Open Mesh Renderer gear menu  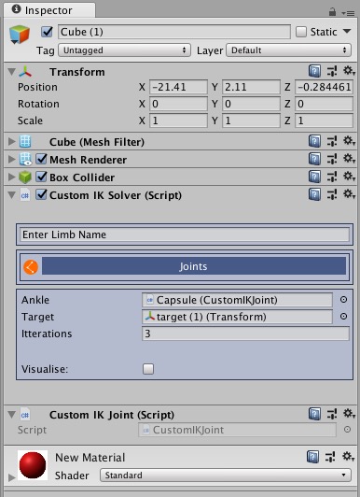[349, 159]
